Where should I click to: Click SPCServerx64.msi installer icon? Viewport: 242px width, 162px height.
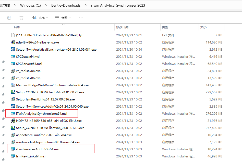13,64
